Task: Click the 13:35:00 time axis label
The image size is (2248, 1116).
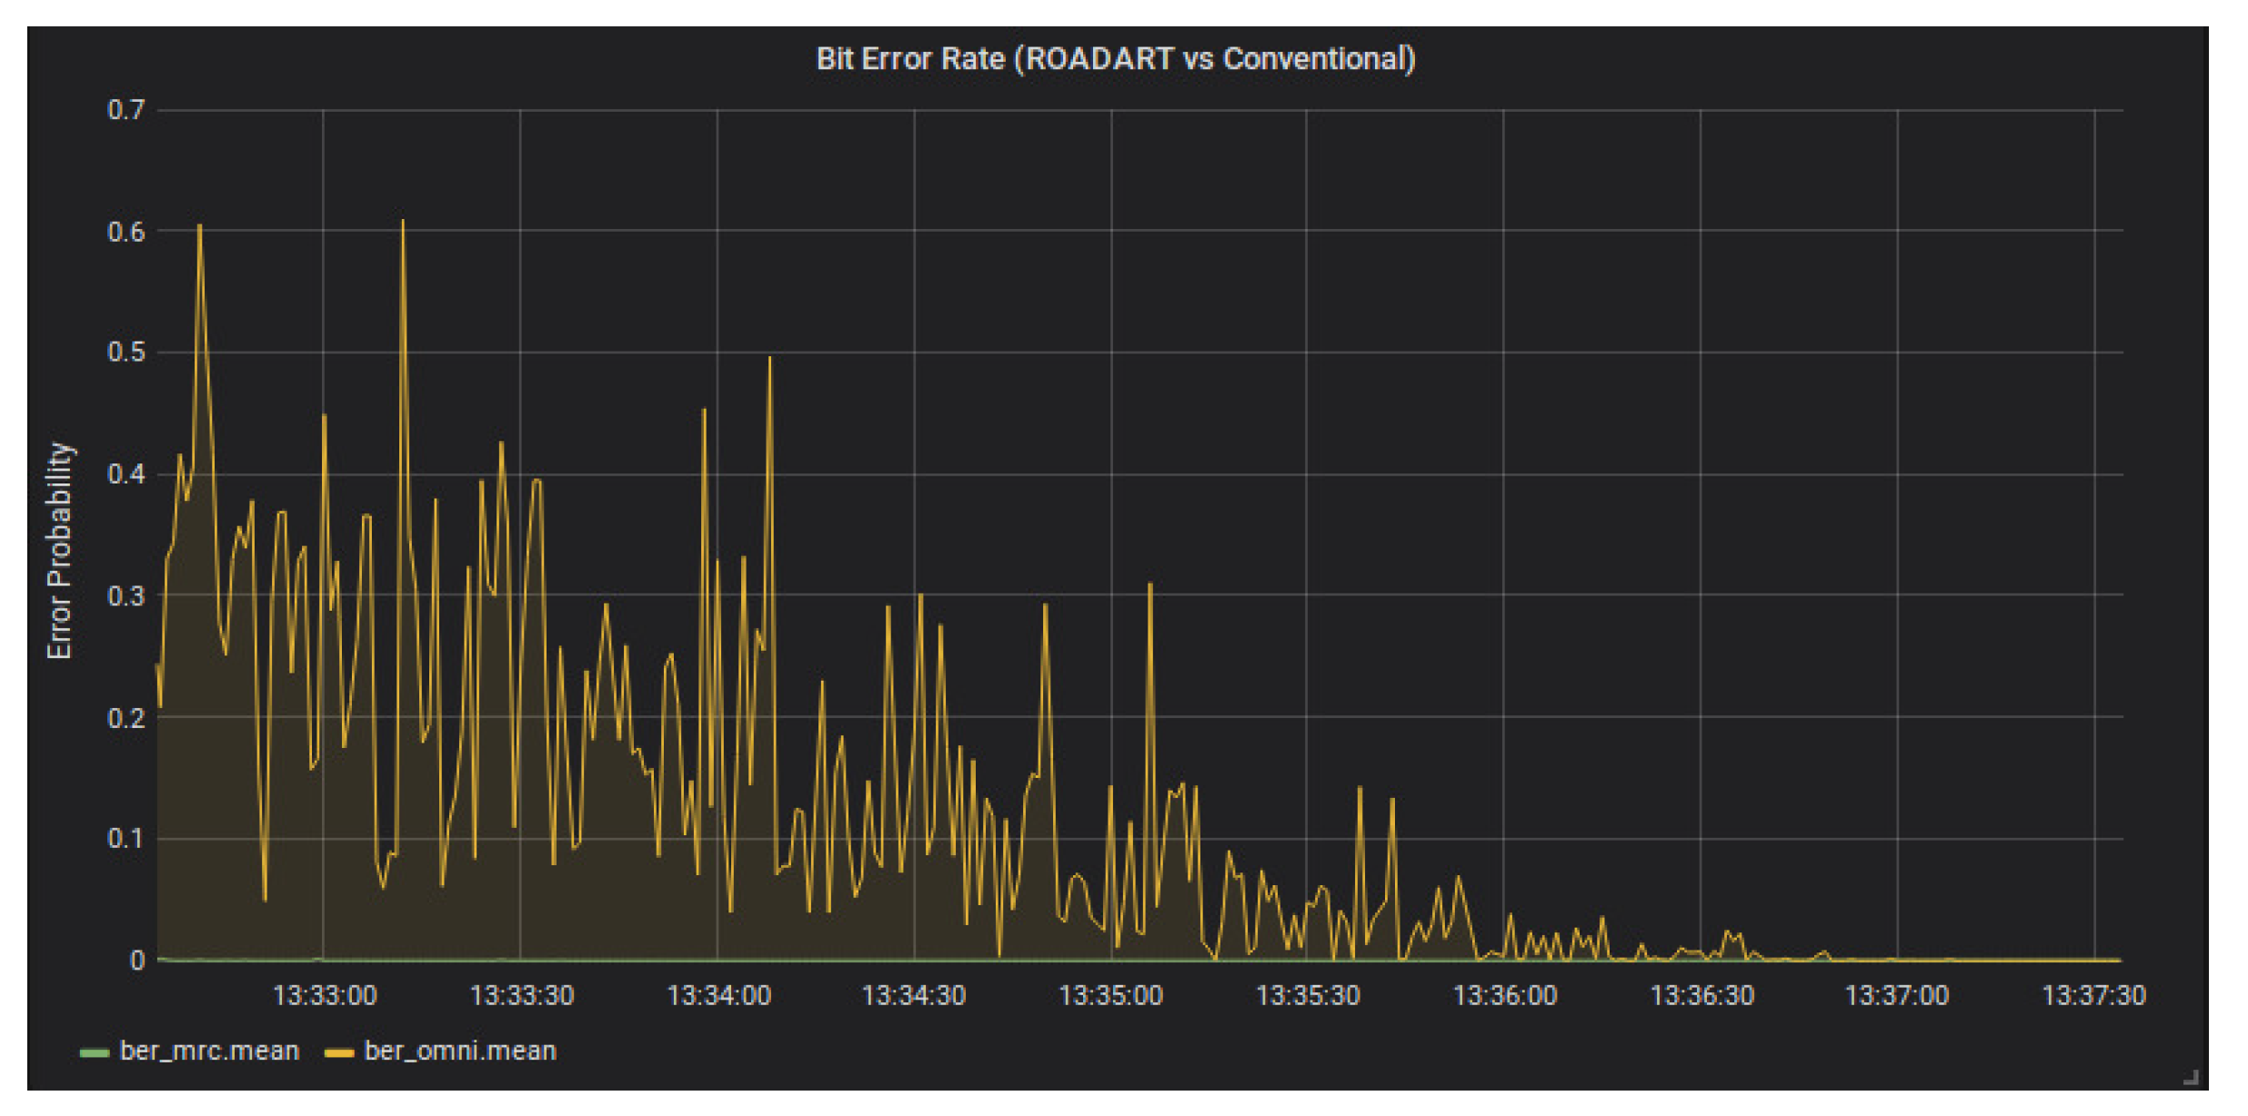Action: pyautogui.click(x=1110, y=995)
